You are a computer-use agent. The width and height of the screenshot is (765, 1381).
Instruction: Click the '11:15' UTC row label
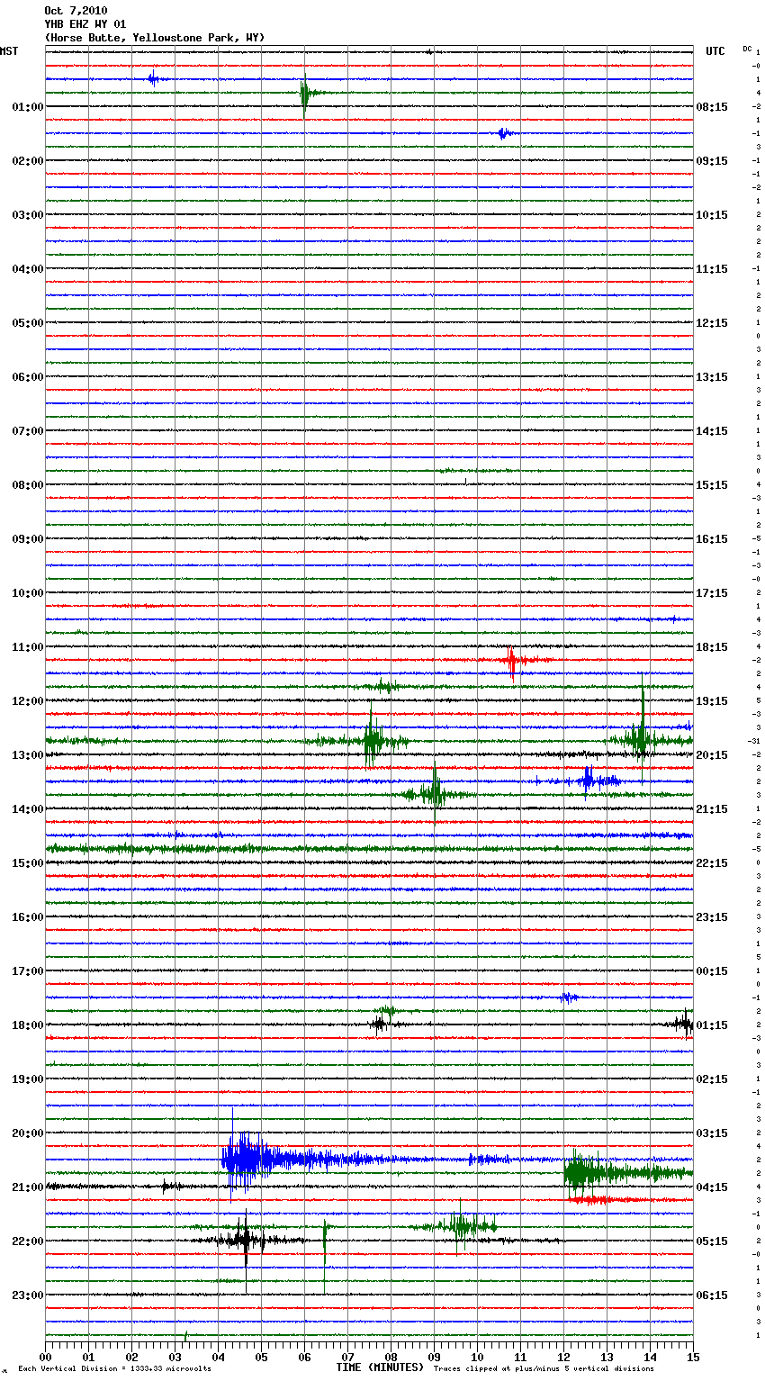click(712, 269)
